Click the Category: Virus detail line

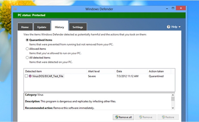pyautogui.click(x=34, y=95)
